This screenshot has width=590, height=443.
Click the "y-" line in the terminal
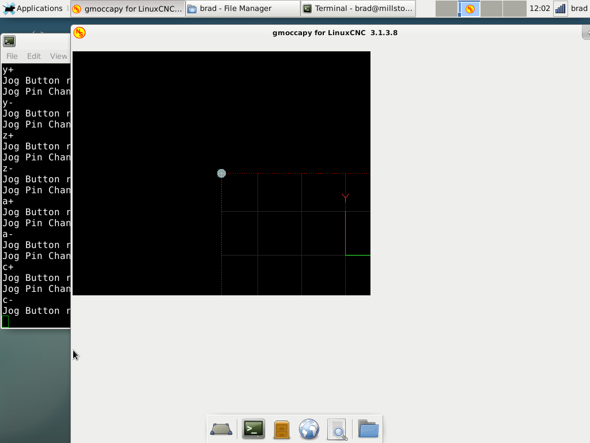tap(8, 103)
